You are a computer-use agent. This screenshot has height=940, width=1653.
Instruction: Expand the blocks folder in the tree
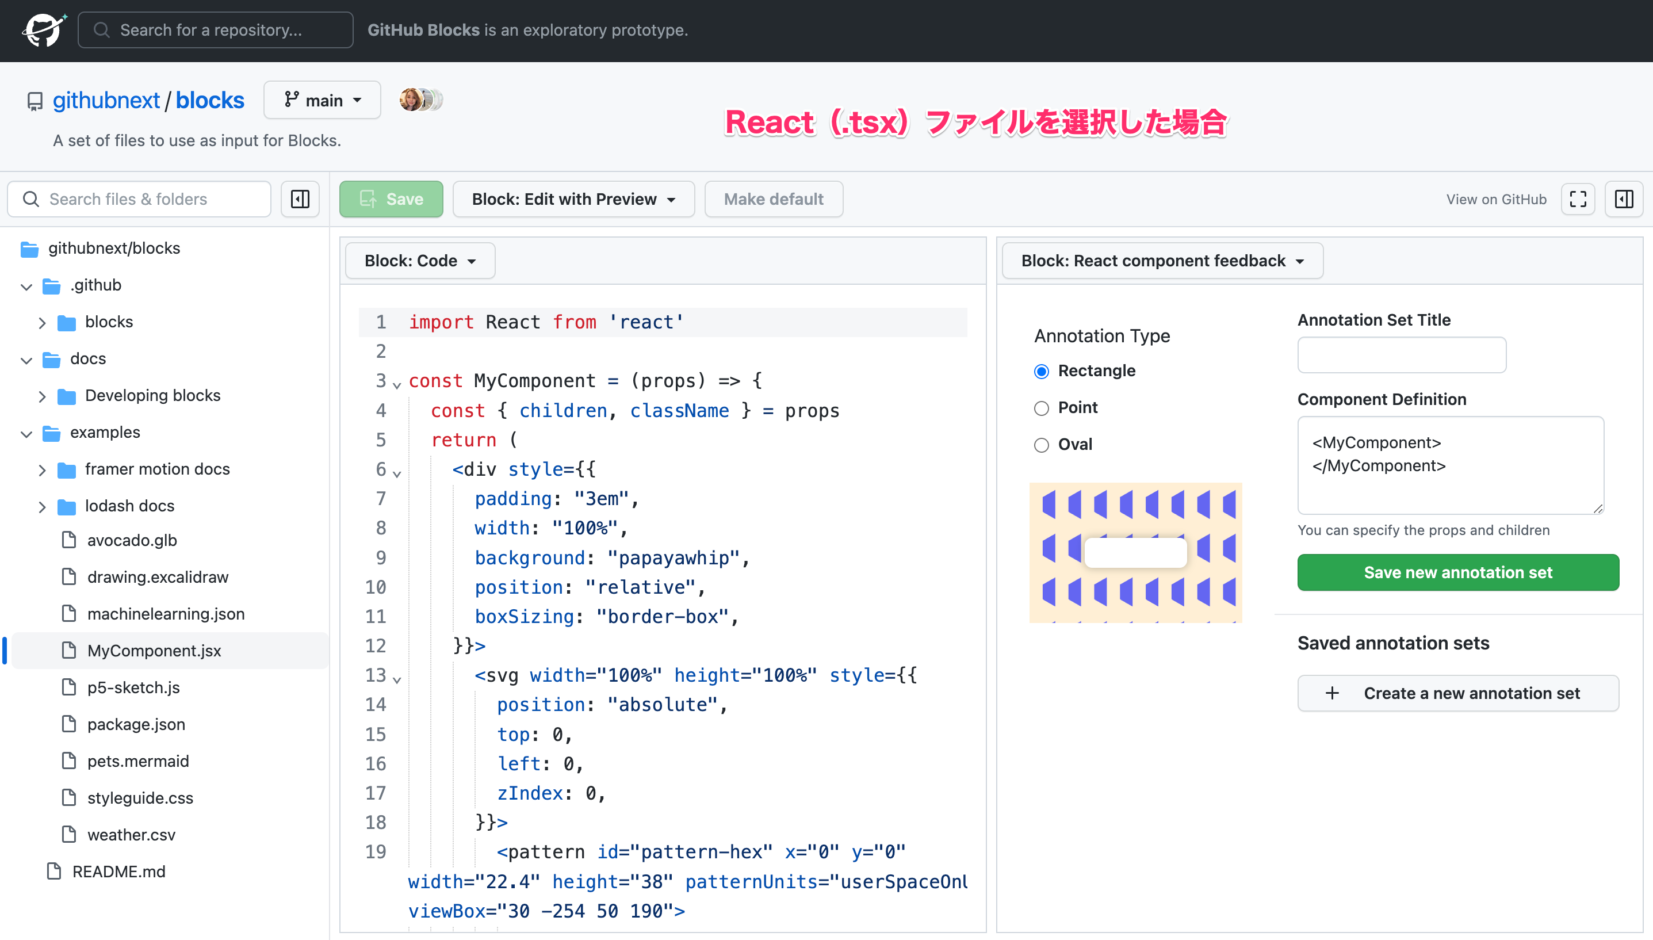[43, 322]
